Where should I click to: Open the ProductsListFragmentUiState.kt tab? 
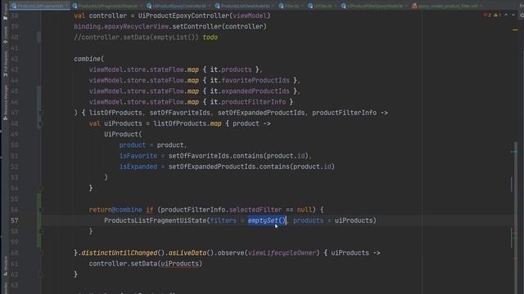[x=107, y=6]
